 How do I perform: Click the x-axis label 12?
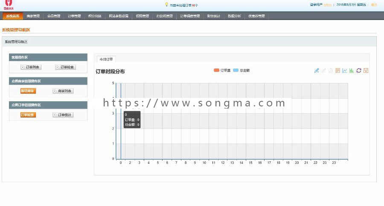coord(223,163)
